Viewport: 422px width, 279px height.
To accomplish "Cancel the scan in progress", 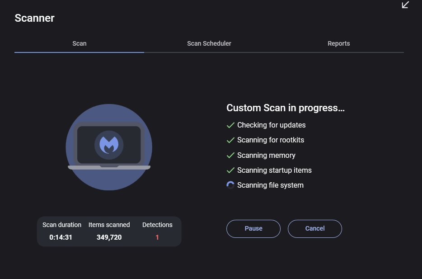I will click(315, 229).
